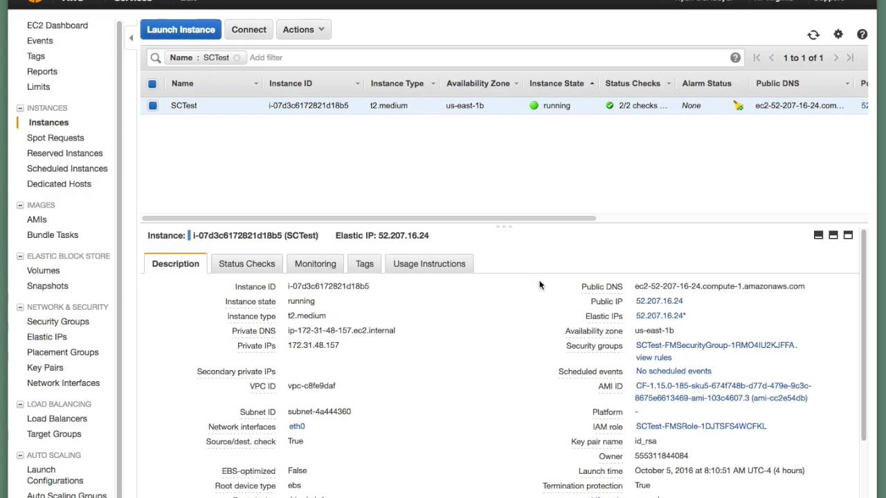Open the SCTest-FMSRole IAM role link
Viewport: 886px width, 498px height.
pyautogui.click(x=700, y=427)
